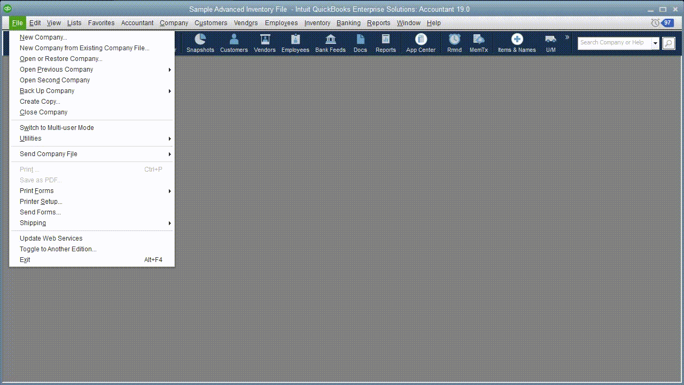Screen dimensions: 684x385
Task: Click the reminders alarm clock icon
Action: (x=655, y=23)
